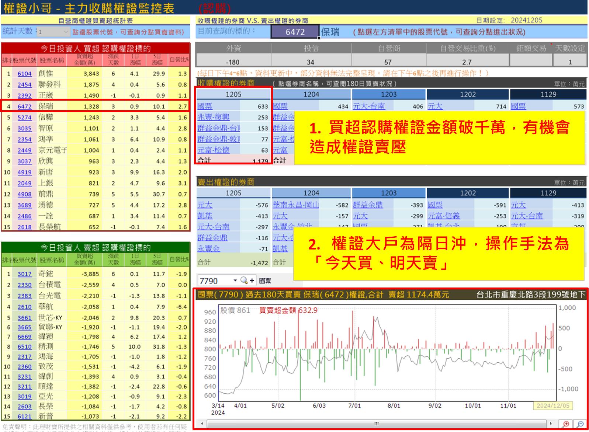Click 元大-台南 broker under 1203 buyers
The width and height of the screenshot is (589, 432).
pyautogui.click(x=369, y=106)
